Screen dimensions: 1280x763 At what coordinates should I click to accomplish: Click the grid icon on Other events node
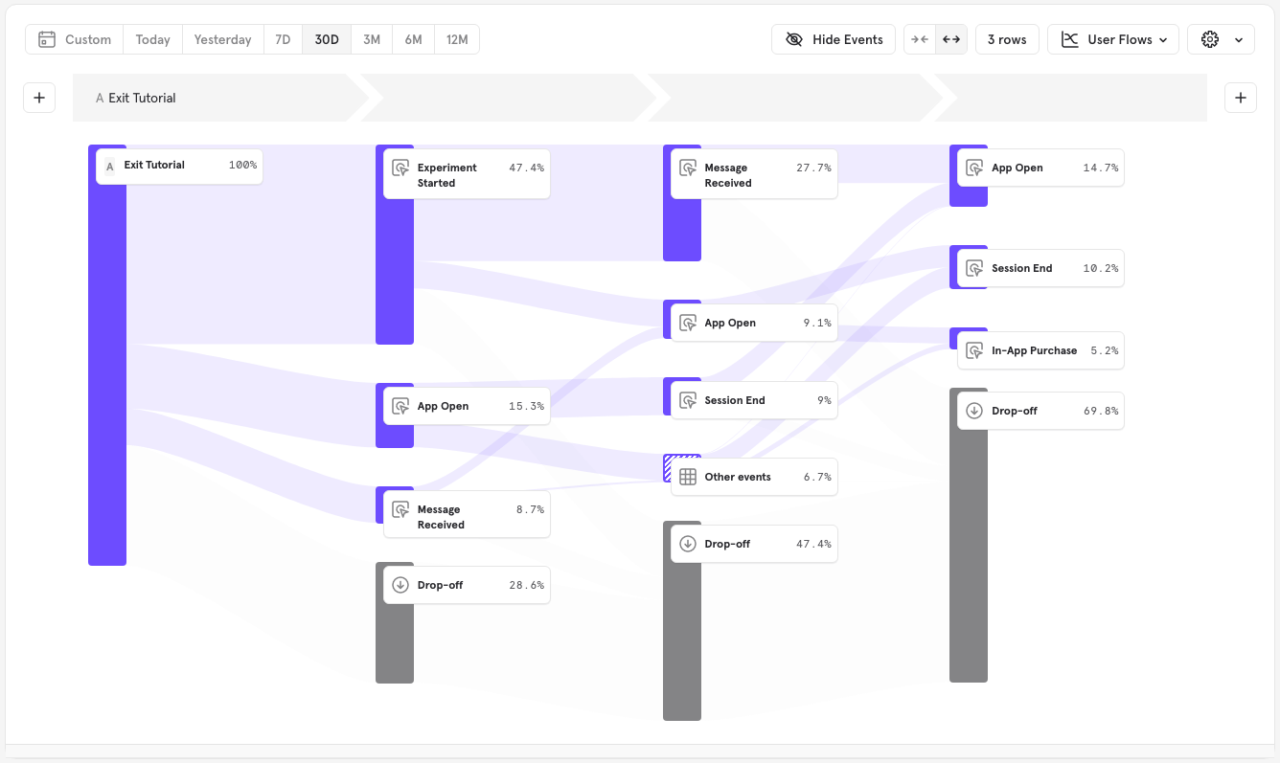point(687,476)
